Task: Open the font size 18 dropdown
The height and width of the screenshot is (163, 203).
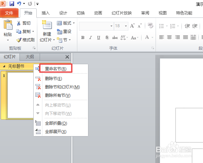Action: pyautogui.click(x=126, y=26)
